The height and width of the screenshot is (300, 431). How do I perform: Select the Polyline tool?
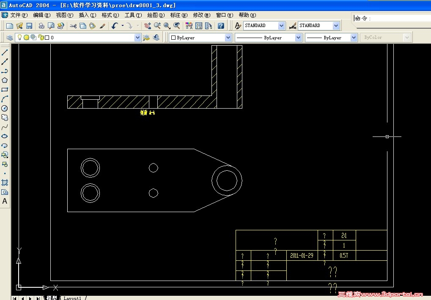[5, 71]
